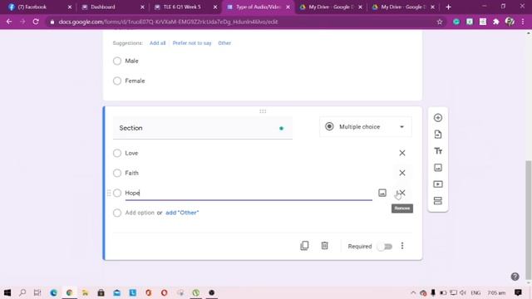Open question more options menu
The image size is (532, 299).
click(402, 246)
